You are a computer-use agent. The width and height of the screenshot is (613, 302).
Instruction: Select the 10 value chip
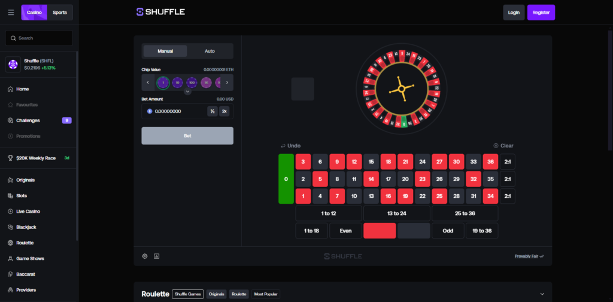pyautogui.click(x=177, y=83)
